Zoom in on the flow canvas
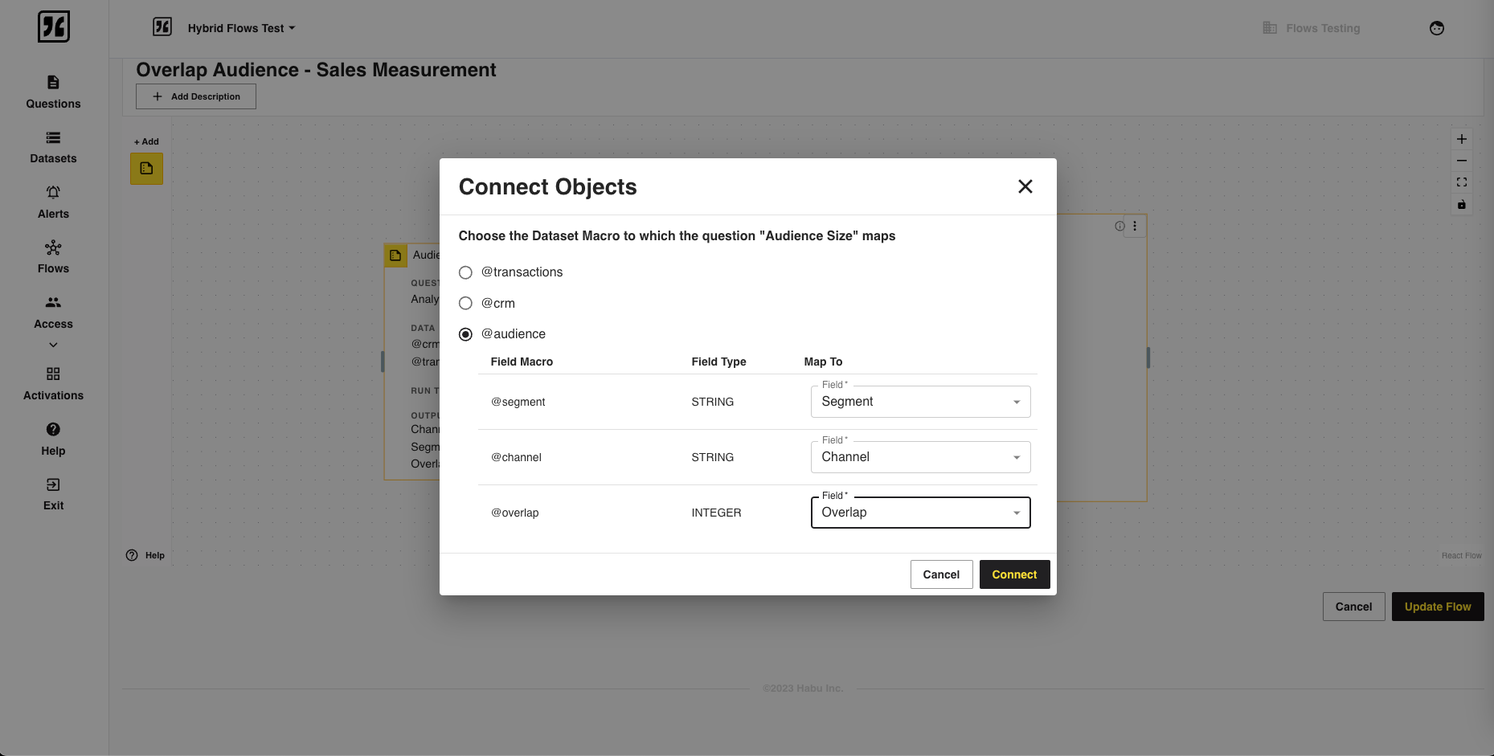The image size is (1494, 756). [x=1462, y=139]
